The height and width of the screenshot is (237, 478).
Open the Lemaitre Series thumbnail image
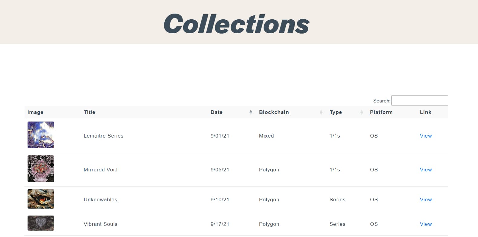41,135
